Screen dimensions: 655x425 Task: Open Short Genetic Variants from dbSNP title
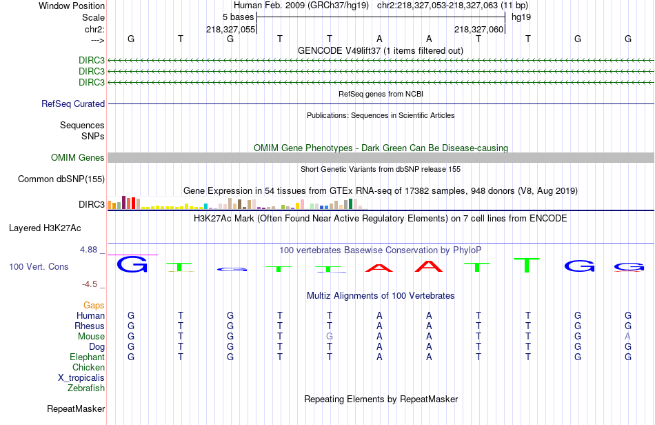pos(381,169)
